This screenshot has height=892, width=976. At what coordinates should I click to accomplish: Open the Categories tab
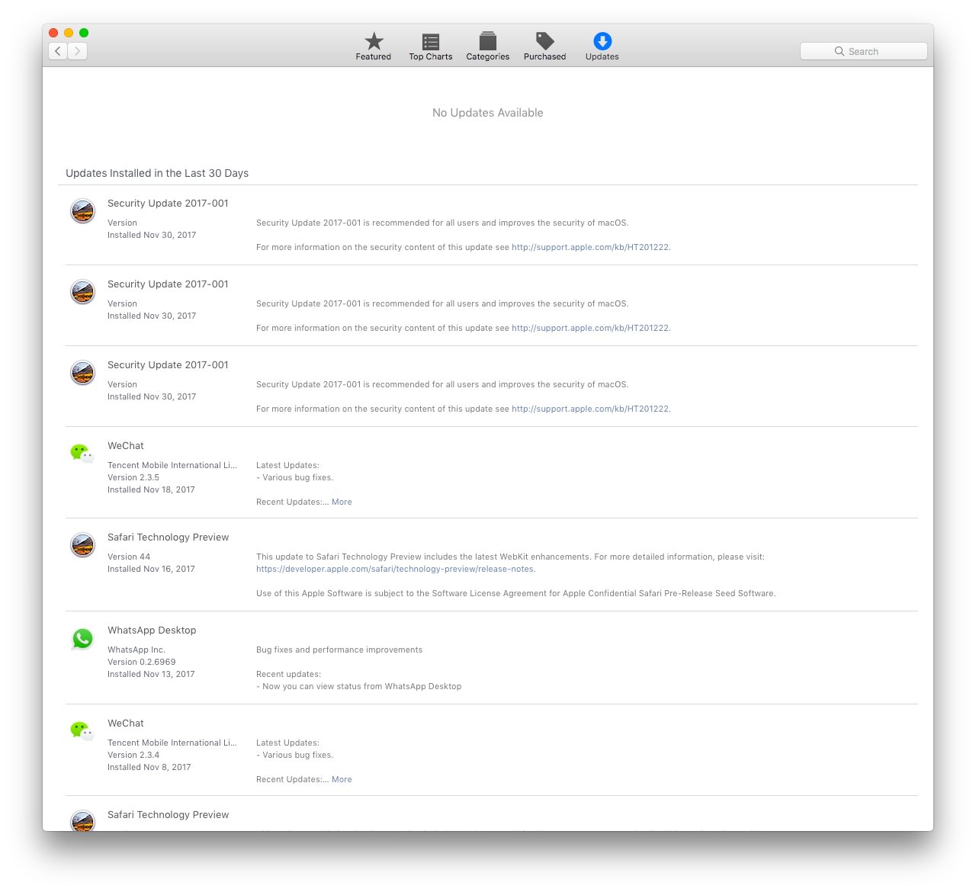point(488,47)
